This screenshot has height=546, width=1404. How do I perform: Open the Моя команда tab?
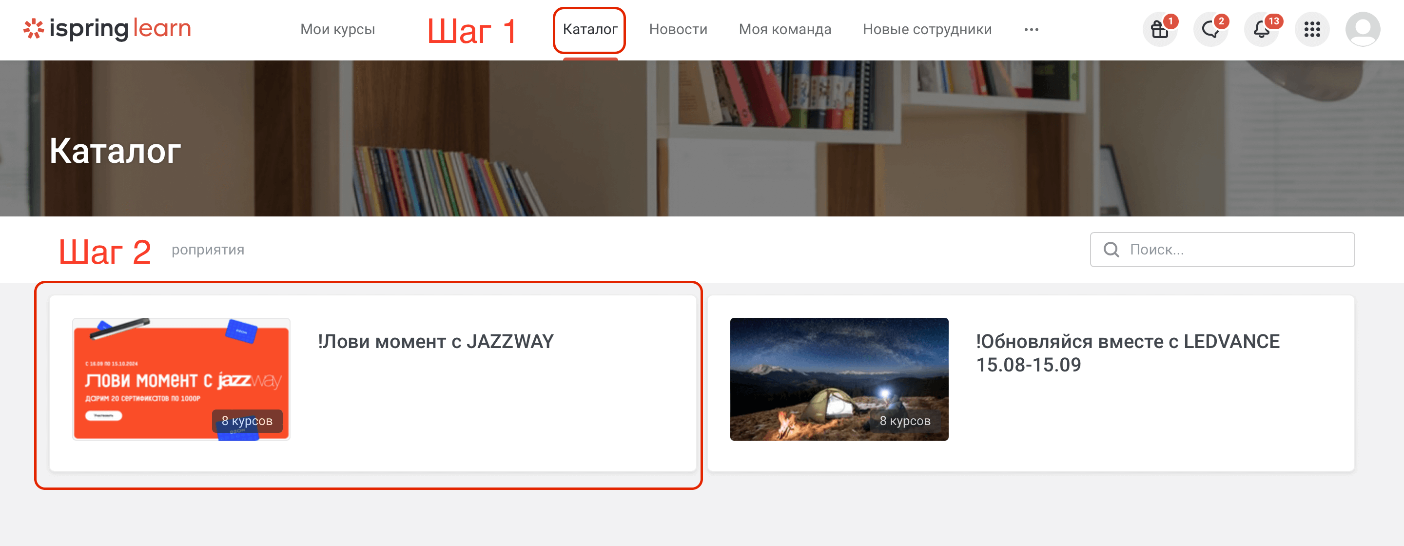(785, 29)
